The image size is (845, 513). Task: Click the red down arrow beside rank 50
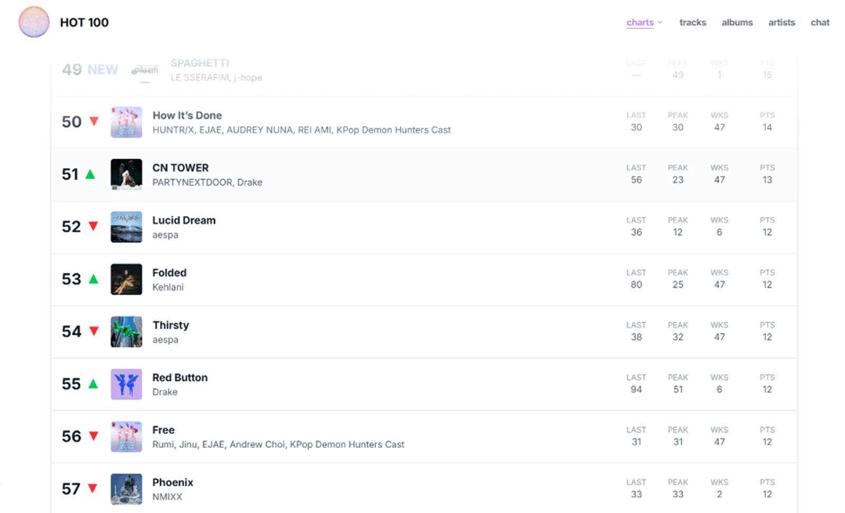coord(94,122)
